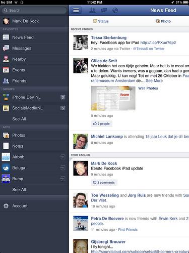Screen dimensions: 189x253
Task: Open the soundcloud link in Gijsbregt's post
Action: [140, 251]
